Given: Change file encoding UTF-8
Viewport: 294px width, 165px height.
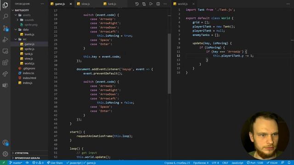Looking at the screenshot, I should pos(215,163).
